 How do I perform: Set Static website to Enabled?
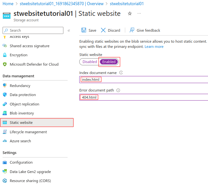coord(109,62)
